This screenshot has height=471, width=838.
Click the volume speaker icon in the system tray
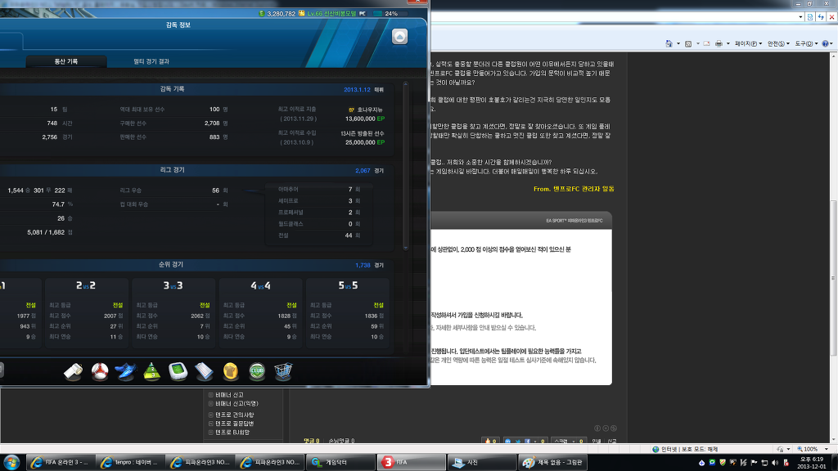tap(775, 463)
